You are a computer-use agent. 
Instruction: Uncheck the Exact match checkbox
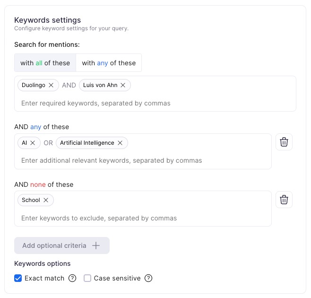point(18,278)
